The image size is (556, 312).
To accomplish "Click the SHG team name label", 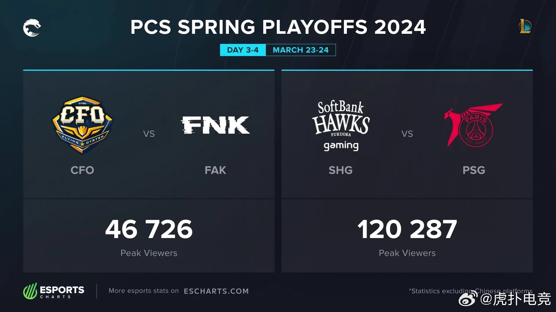I will click(x=341, y=170).
